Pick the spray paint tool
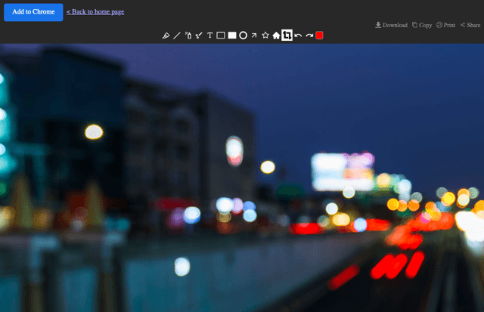Image resolution: width=484 pixels, height=312 pixels. tap(188, 36)
